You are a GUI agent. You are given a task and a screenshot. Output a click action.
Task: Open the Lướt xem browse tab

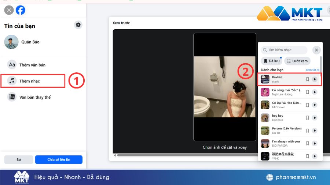point(297,61)
